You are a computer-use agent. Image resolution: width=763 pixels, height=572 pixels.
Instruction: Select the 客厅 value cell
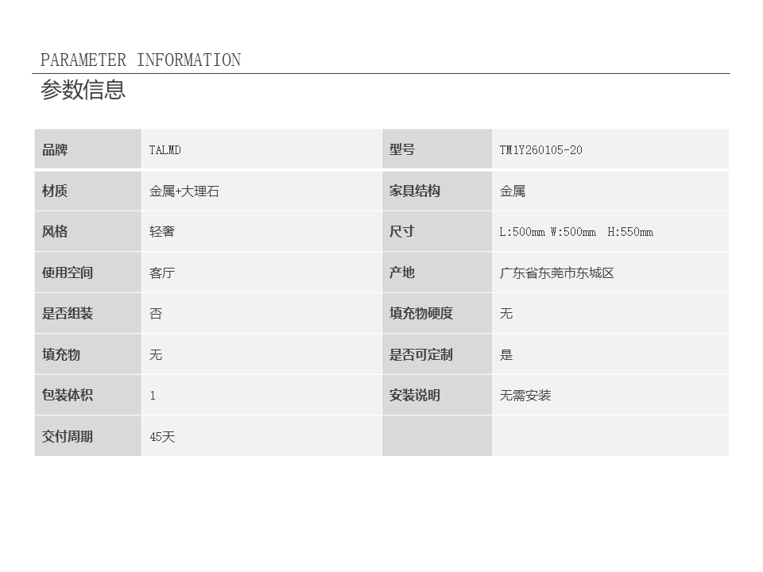click(162, 272)
